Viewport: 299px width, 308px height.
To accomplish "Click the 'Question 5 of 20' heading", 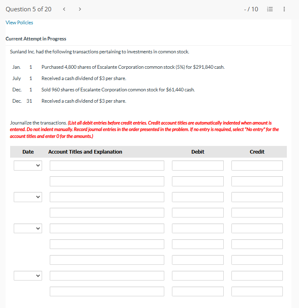I will 28,9.
